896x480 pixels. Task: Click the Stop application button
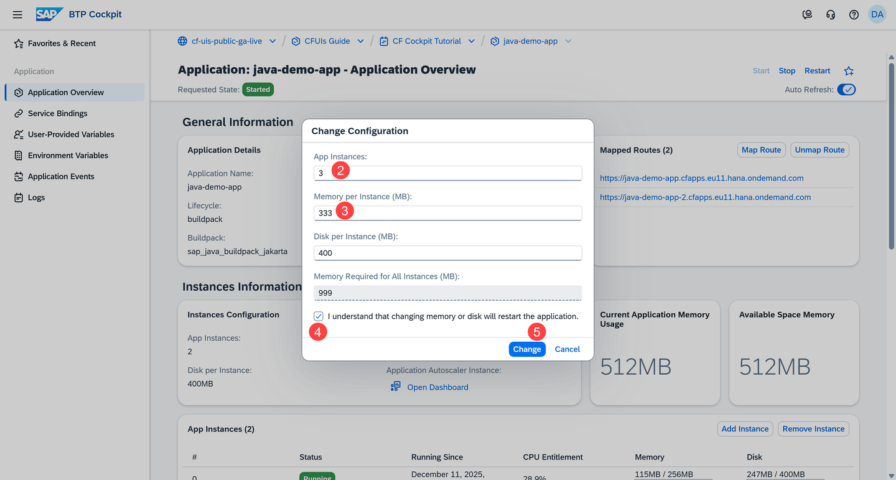coord(787,71)
